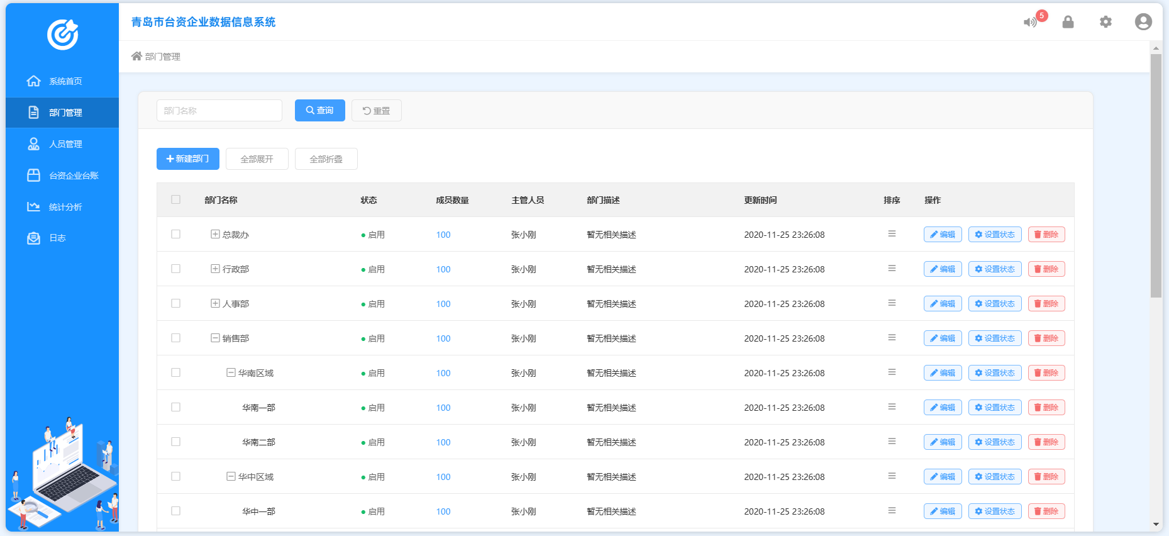This screenshot has width=1169, height=536.
Task: Check the 销售部 row checkbox
Action: [x=175, y=338]
